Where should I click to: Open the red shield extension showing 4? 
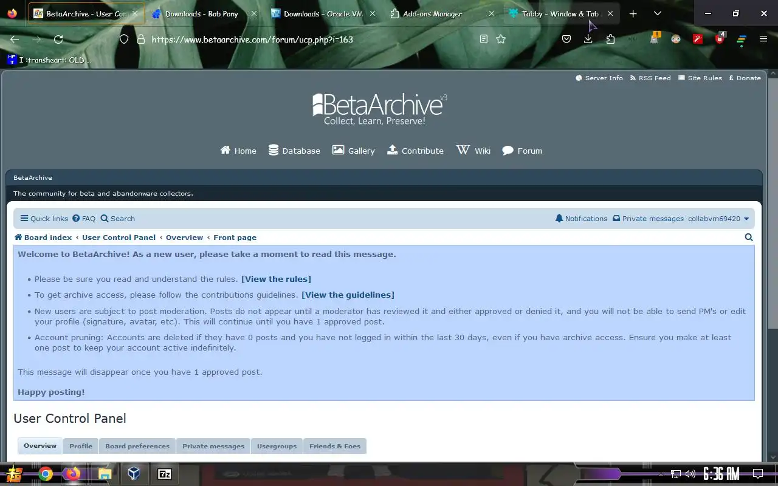[720, 38]
